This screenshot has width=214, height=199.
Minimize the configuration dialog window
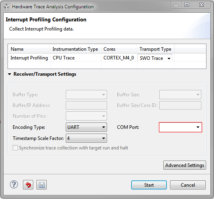(176, 5)
